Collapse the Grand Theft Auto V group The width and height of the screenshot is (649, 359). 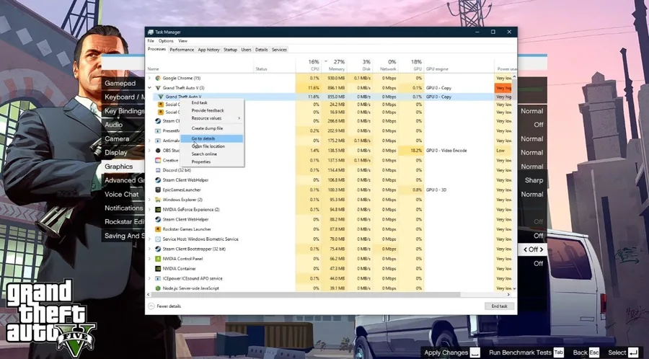click(149, 88)
